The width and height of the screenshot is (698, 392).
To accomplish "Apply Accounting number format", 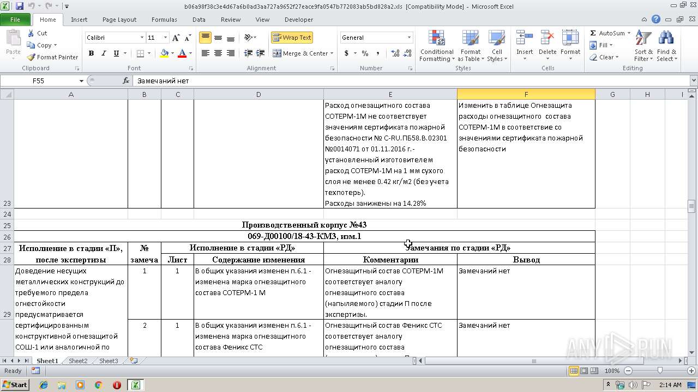I will [346, 53].
